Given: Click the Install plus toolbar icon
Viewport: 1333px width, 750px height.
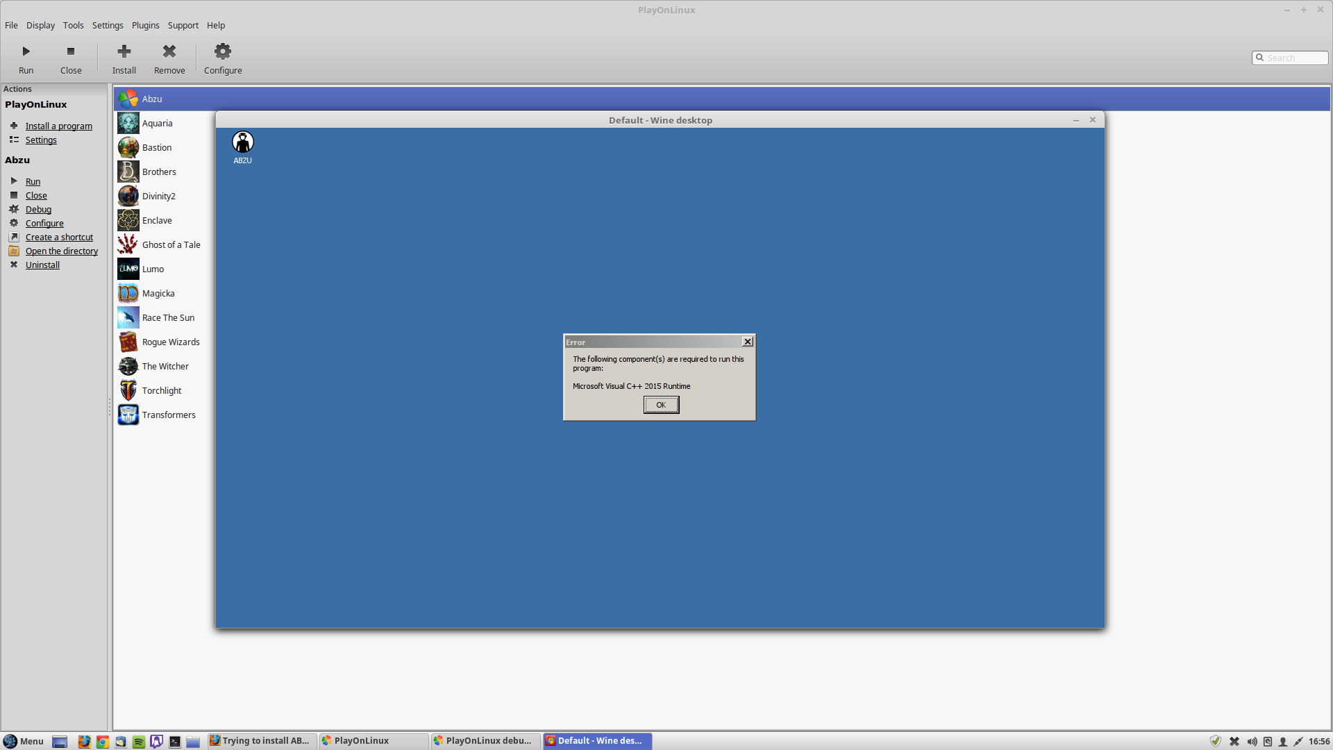Looking at the screenshot, I should point(124,51).
